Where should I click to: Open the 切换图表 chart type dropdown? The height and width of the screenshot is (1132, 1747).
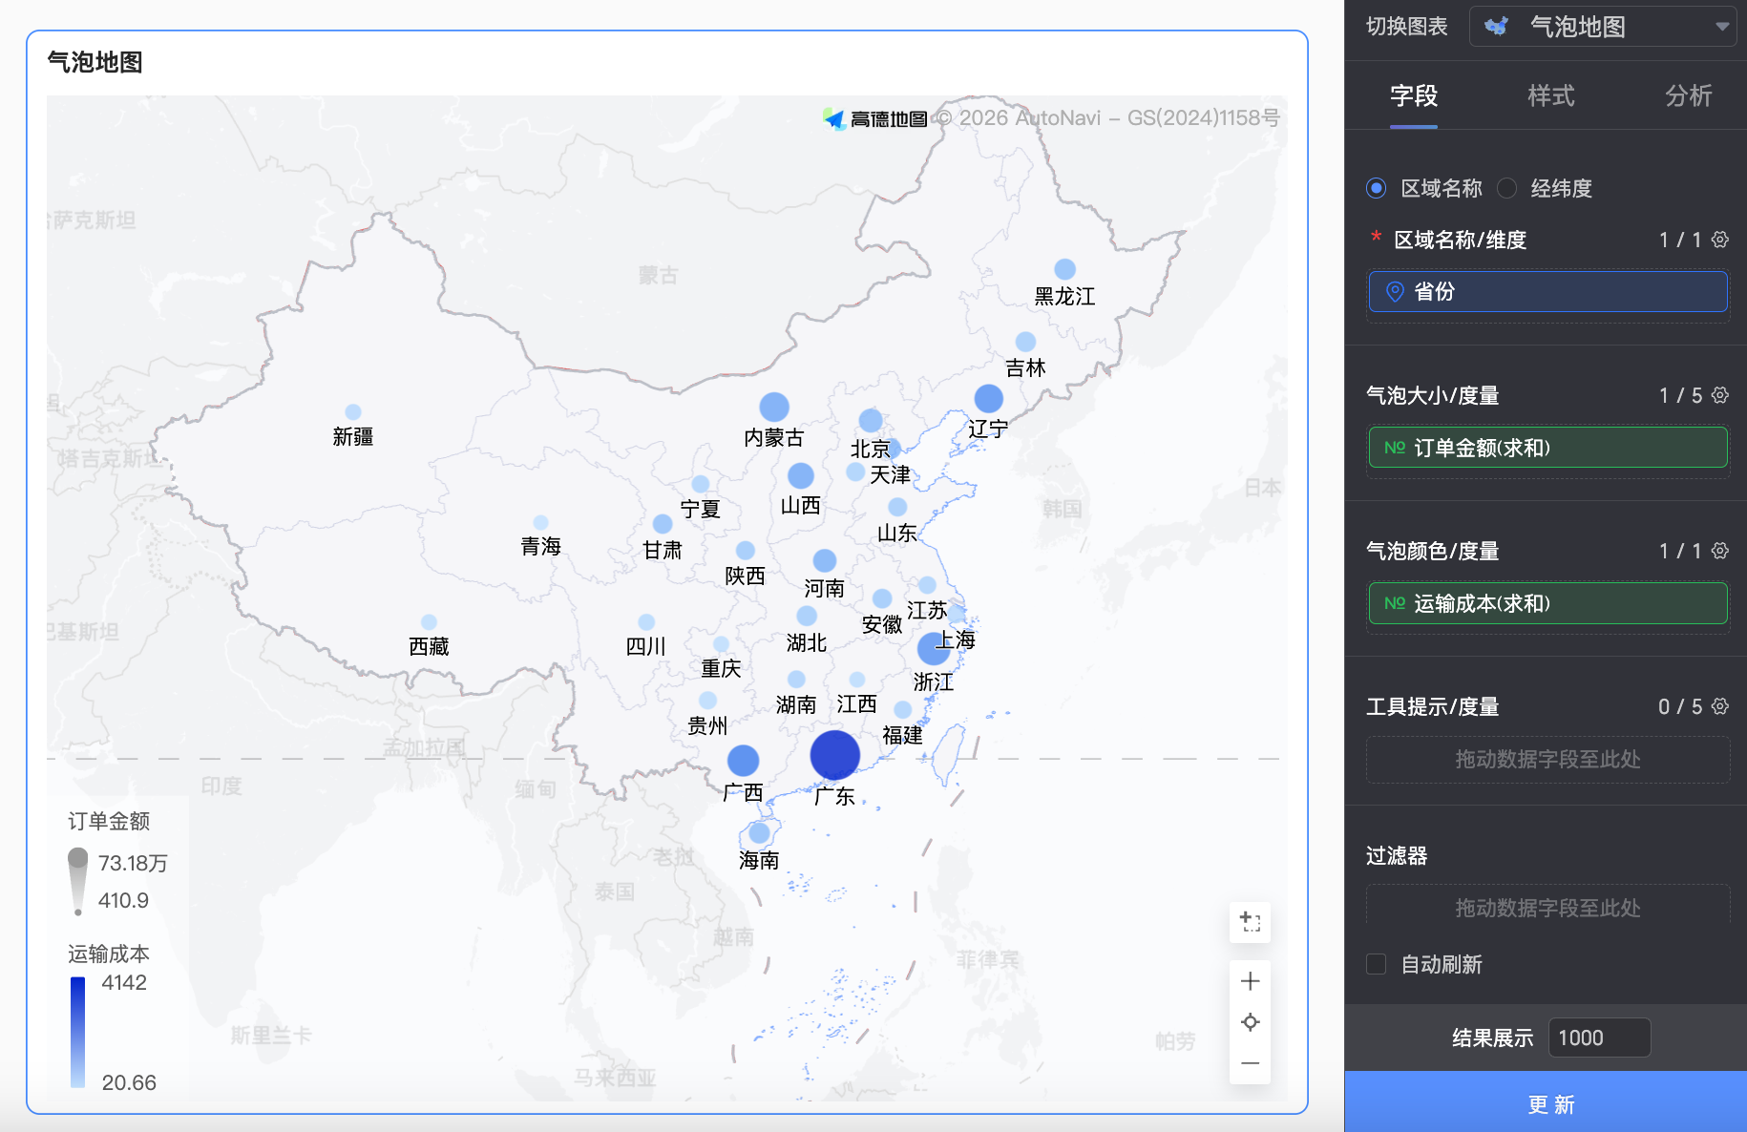(1602, 27)
